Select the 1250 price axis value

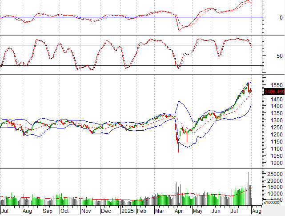277,128
